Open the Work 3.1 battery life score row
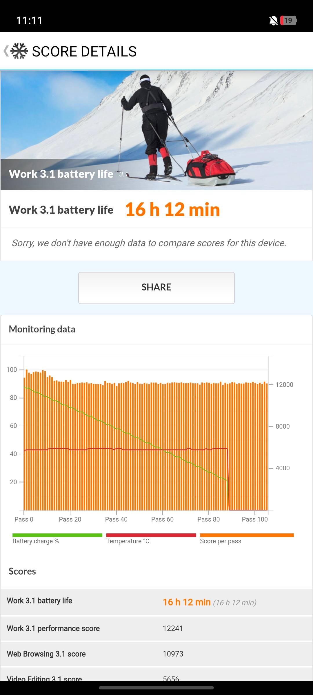 (x=156, y=602)
